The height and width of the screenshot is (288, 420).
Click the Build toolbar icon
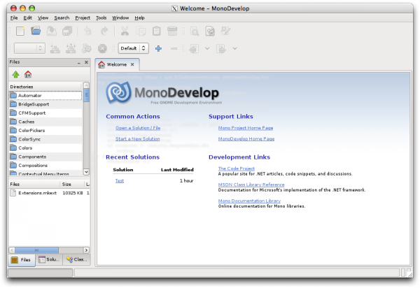pos(55,48)
